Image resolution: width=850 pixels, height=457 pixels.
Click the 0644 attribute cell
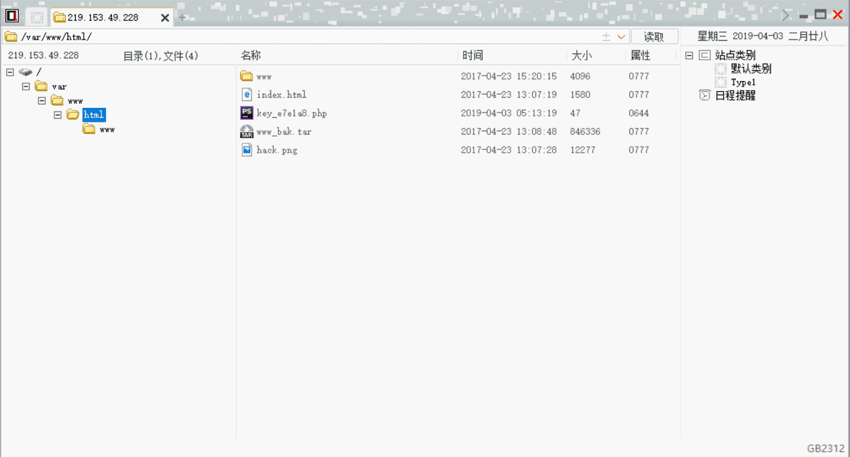pyautogui.click(x=639, y=113)
